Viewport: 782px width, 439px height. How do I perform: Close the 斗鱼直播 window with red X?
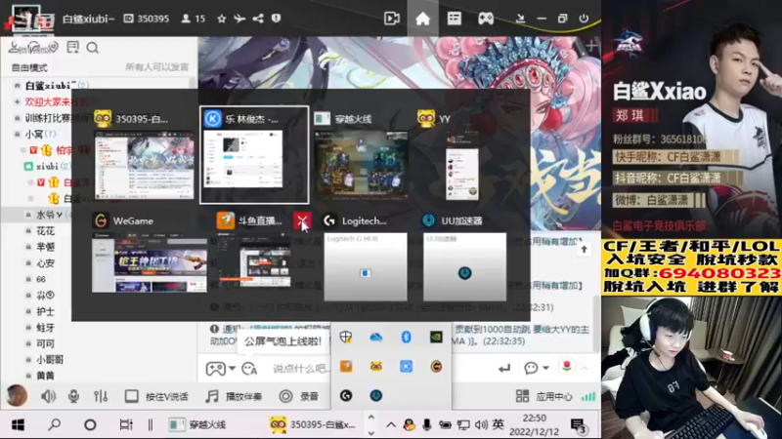tap(302, 220)
